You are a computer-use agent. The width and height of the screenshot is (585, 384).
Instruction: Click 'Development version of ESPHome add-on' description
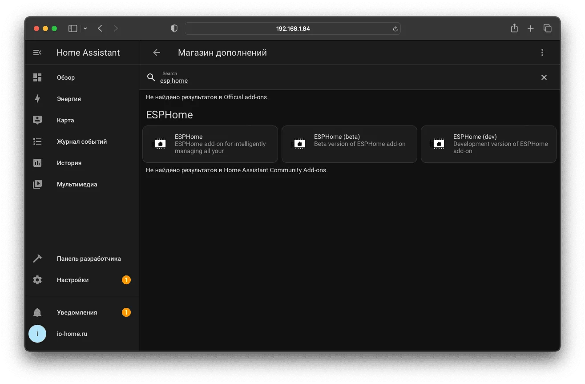[500, 147]
